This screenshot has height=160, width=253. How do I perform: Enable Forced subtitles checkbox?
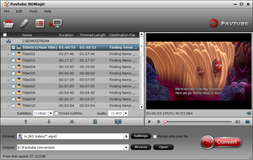[x=56, y=113]
